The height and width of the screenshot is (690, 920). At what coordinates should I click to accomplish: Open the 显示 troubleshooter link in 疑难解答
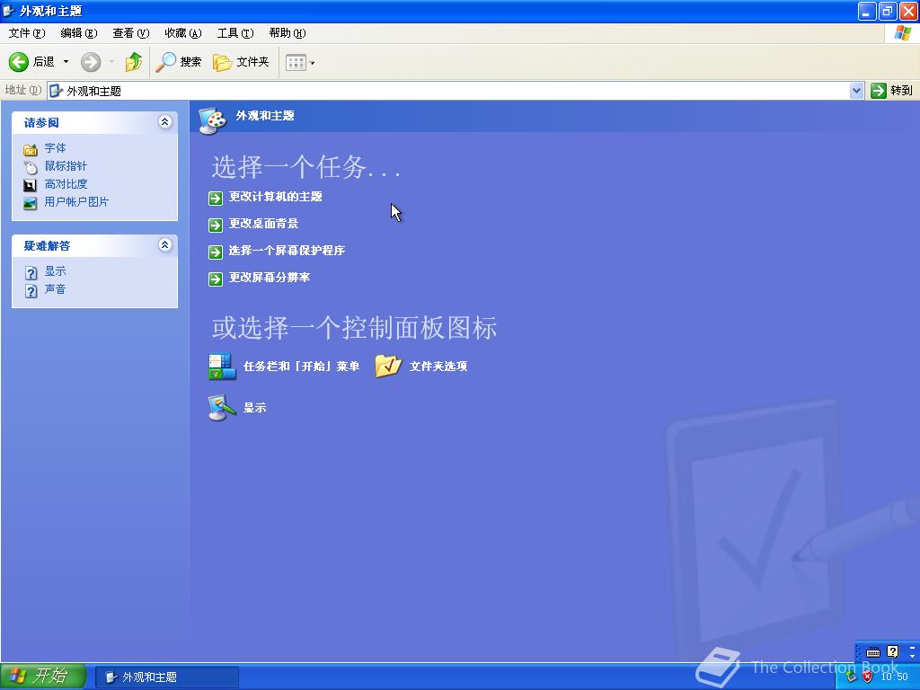coord(55,271)
